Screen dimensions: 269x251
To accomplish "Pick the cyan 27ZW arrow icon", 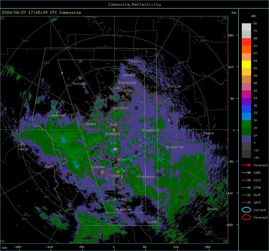I will 246,188.
